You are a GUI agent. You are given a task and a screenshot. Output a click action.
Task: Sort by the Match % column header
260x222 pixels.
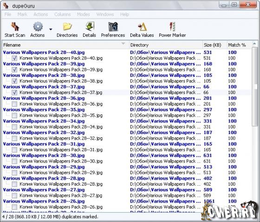click(239, 45)
